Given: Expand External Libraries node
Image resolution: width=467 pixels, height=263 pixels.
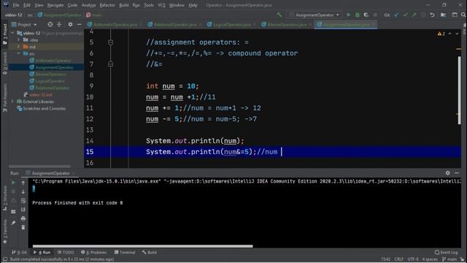Looking at the screenshot, I should (12, 102).
